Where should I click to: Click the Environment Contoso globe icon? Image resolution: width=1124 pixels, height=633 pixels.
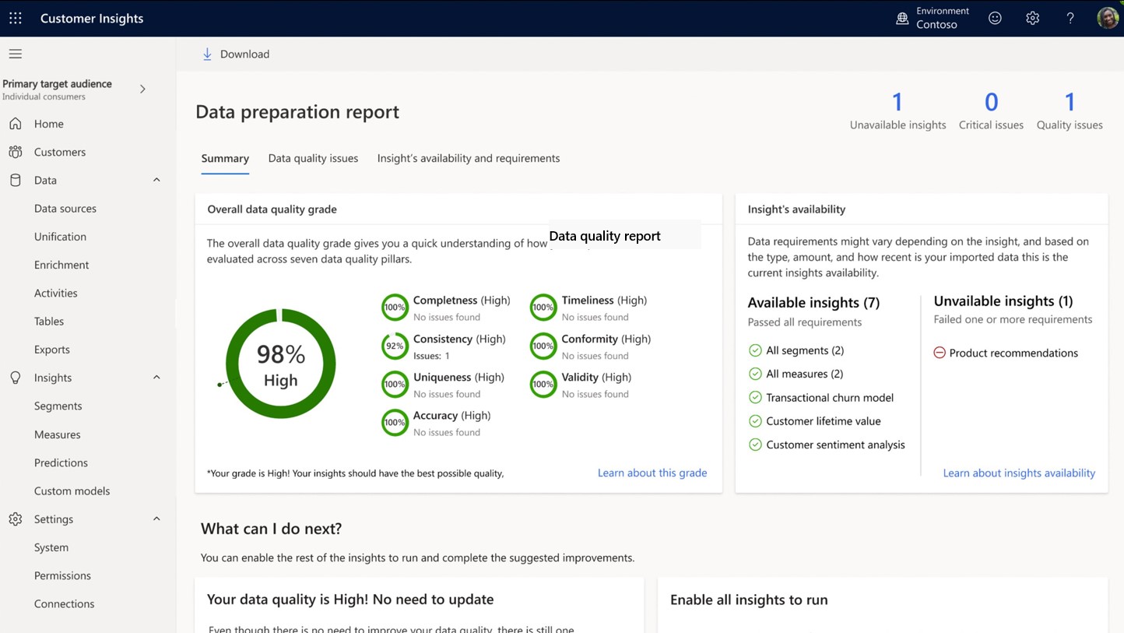(x=901, y=17)
